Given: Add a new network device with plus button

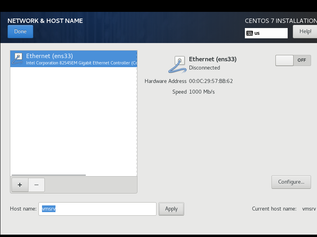Looking at the screenshot, I should [x=20, y=185].
